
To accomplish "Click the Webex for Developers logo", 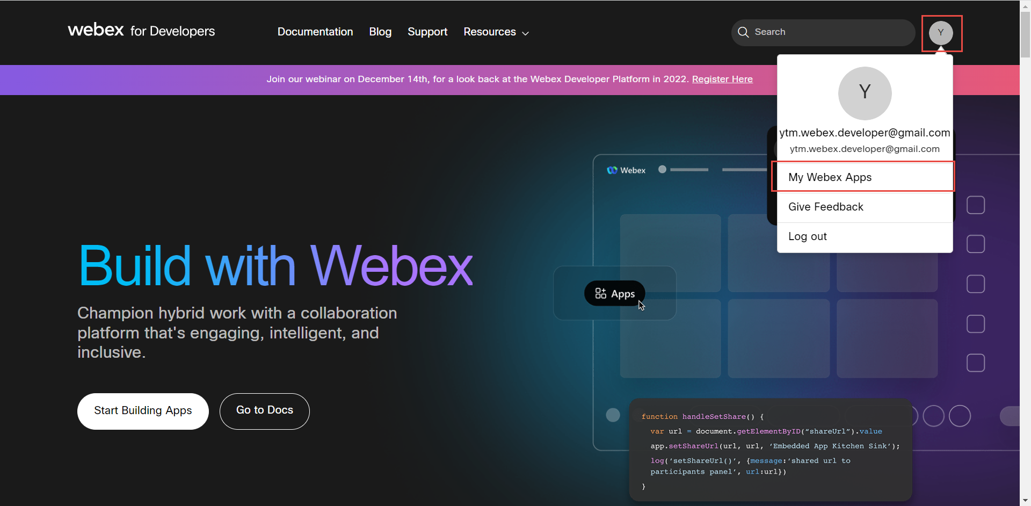I will click(141, 31).
